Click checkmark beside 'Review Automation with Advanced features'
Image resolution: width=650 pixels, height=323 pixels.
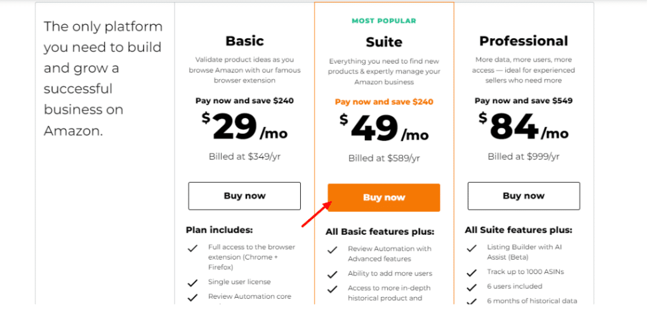(x=332, y=250)
